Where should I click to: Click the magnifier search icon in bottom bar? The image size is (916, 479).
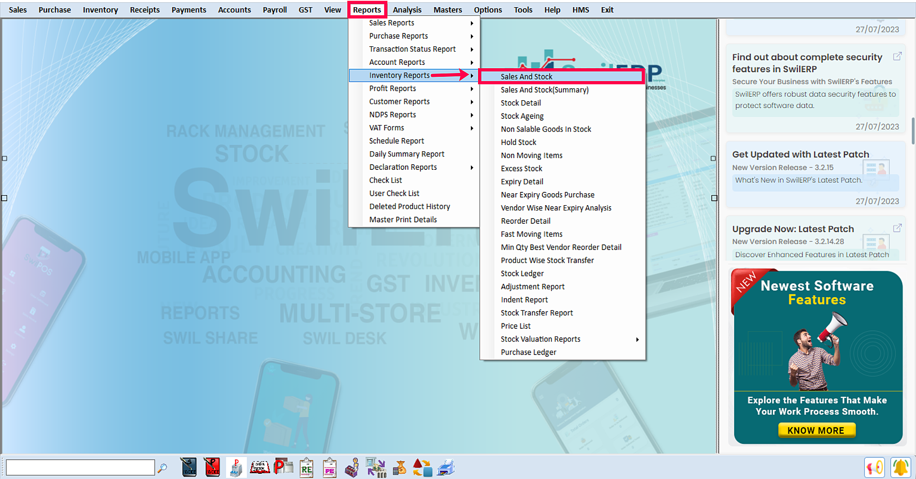(162, 468)
